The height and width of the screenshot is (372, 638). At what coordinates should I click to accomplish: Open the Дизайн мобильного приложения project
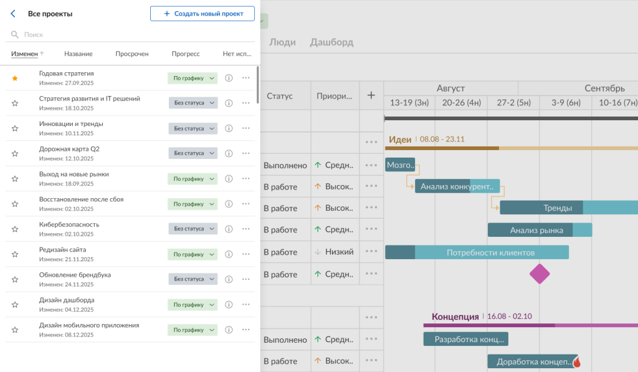tap(89, 325)
